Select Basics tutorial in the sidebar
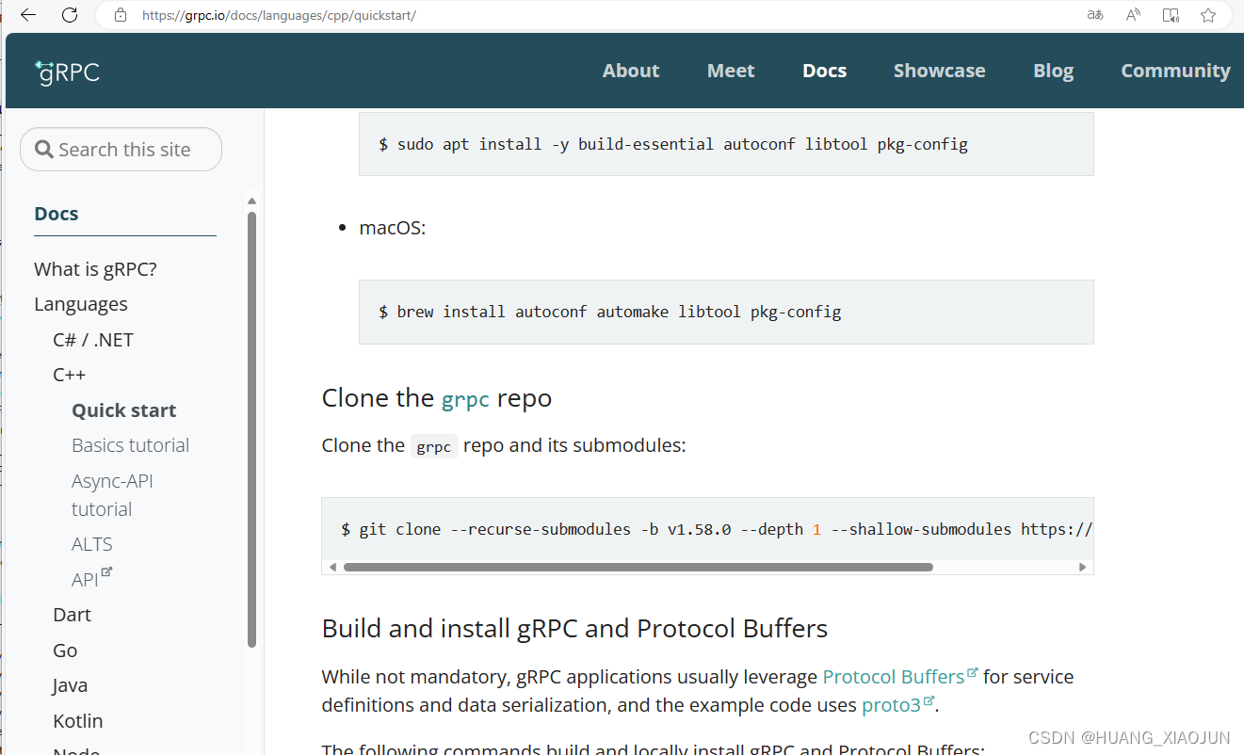1244x755 pixels. pyautogui.click(x=130, y=444)
